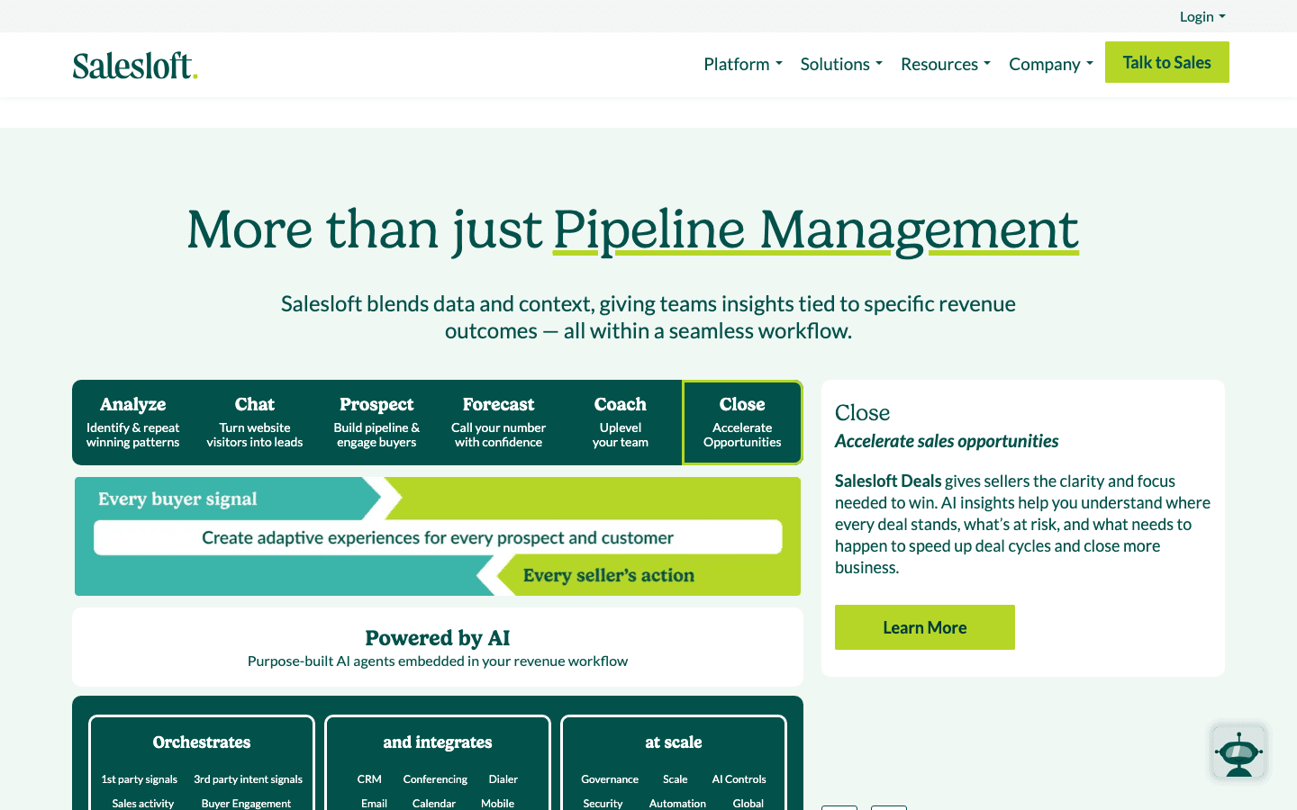The image size is (1297, 810).
Task: Expand the Login dropdown
Action: (x=1202, y=16)
